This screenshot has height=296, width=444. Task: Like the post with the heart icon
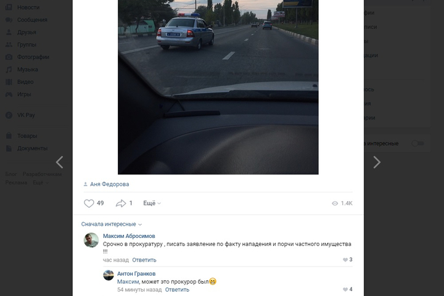tap(89, 203)
